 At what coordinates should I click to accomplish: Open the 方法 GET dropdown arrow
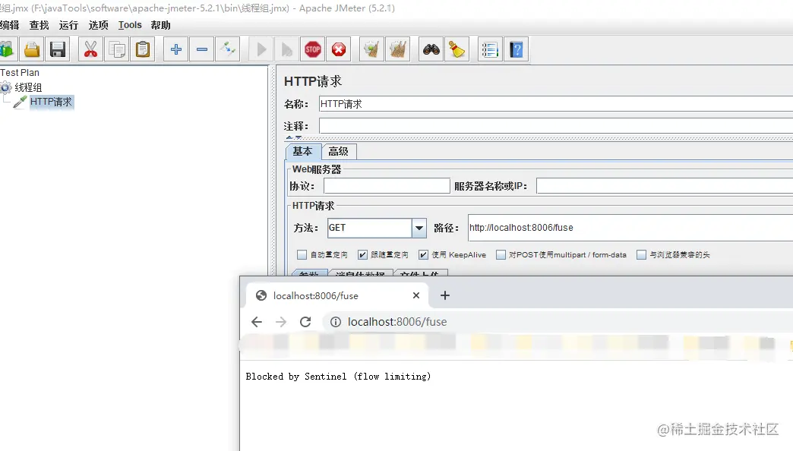pos(419,228)
